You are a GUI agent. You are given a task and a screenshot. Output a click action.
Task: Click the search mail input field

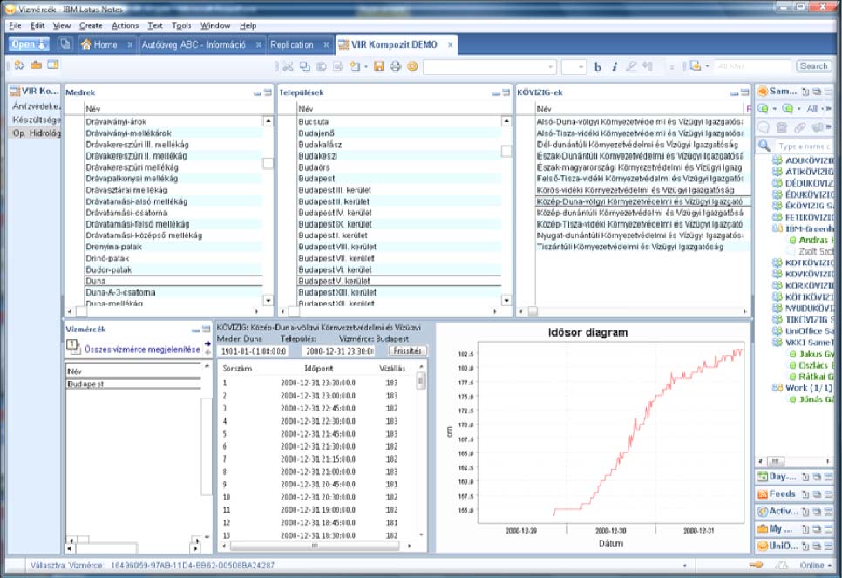(753, 66)
